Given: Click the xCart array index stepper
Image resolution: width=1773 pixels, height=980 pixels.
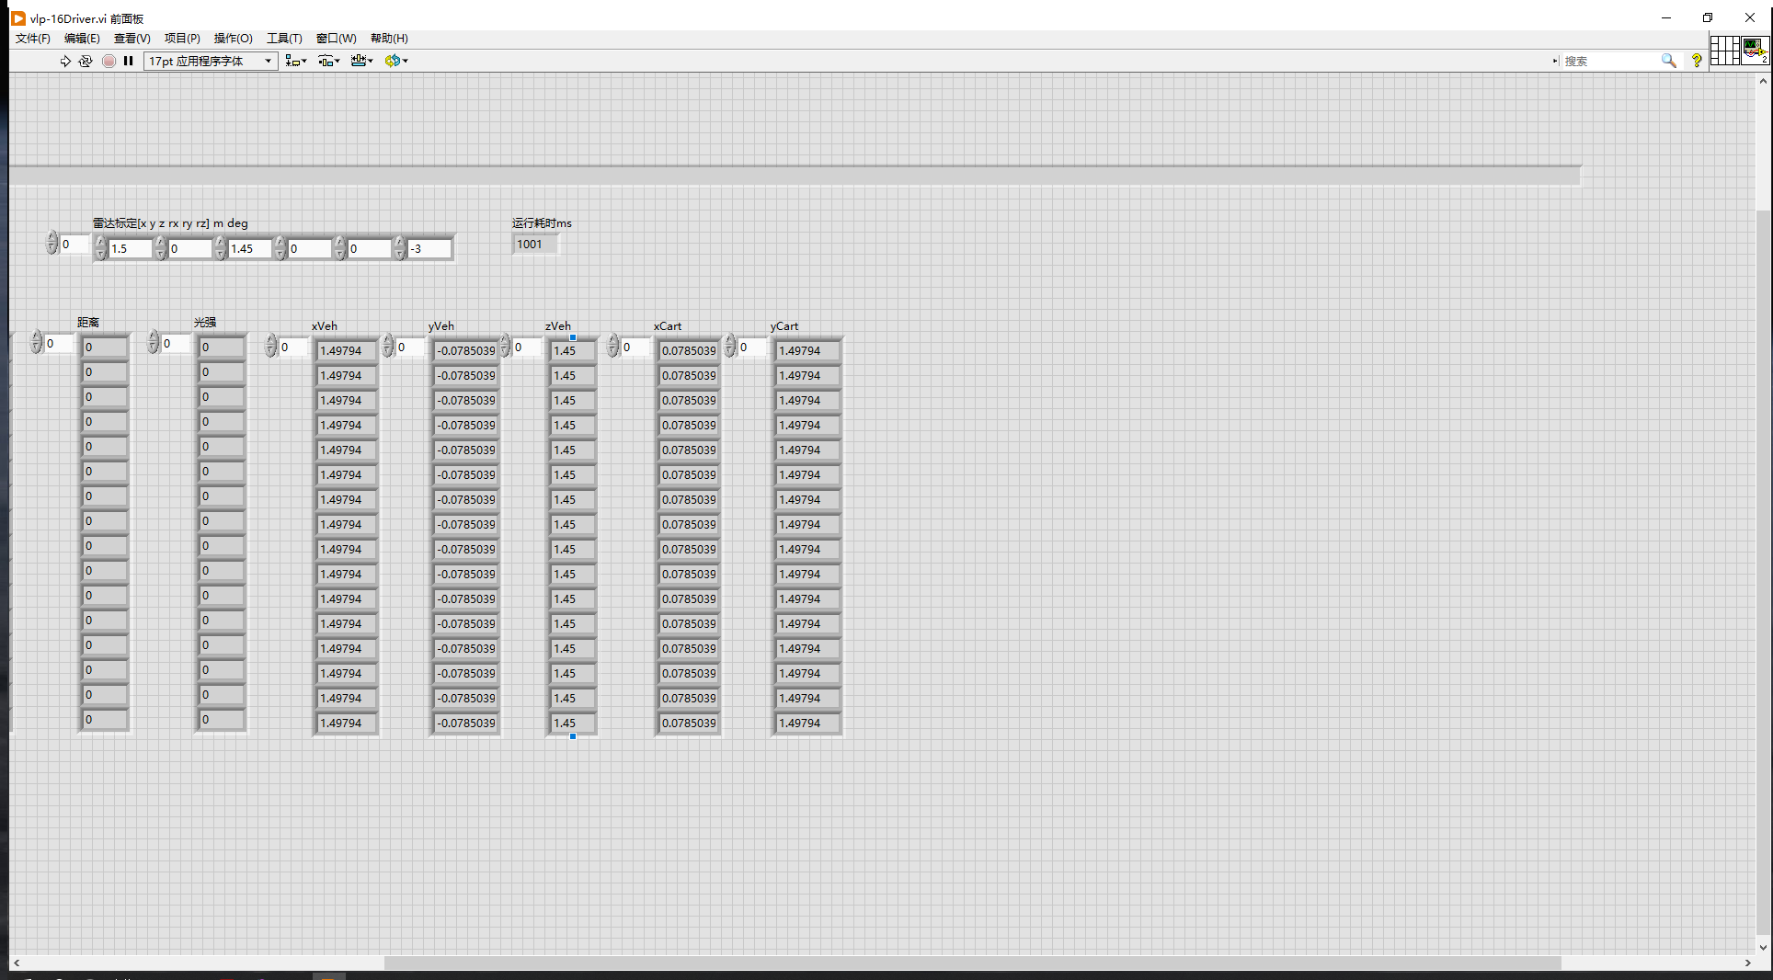Looking at the screenshot, I should (x=612, y=347).
